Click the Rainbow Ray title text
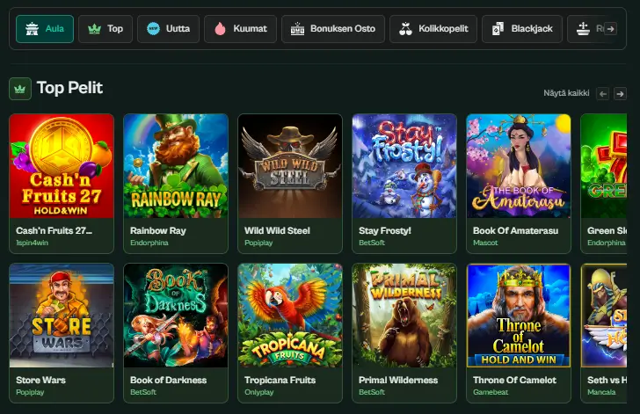The image size is (640, 414). click(158, 230)
